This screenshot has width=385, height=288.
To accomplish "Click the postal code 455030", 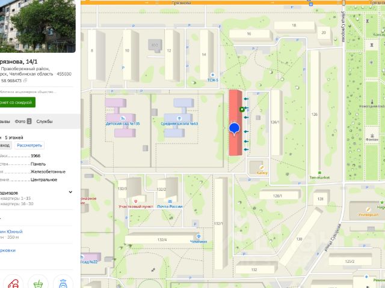I will coord(64,74).
